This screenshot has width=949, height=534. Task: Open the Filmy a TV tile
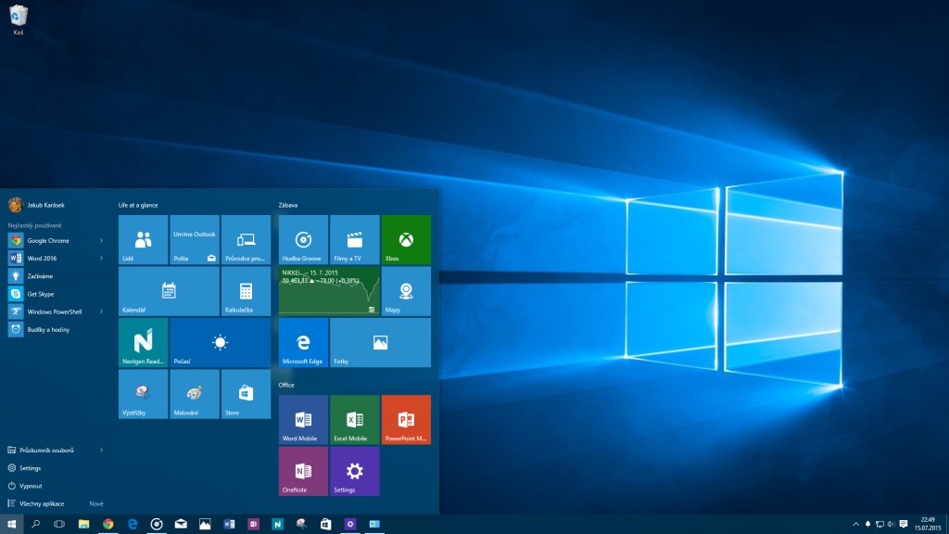click(355, 240)
